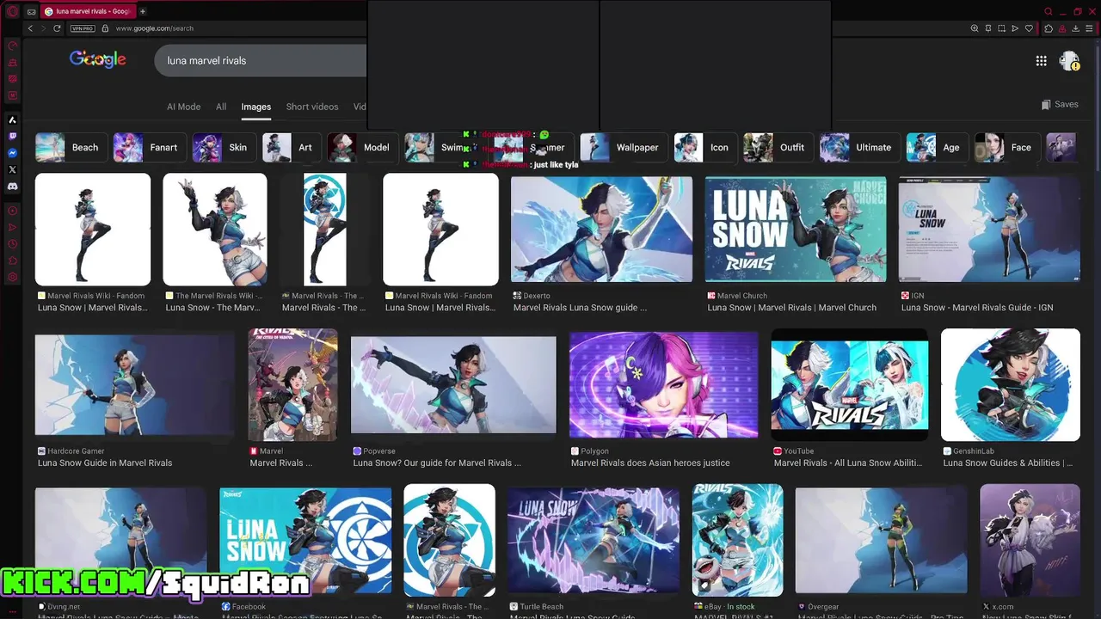Go forward to the next page

tap(43, 28)
